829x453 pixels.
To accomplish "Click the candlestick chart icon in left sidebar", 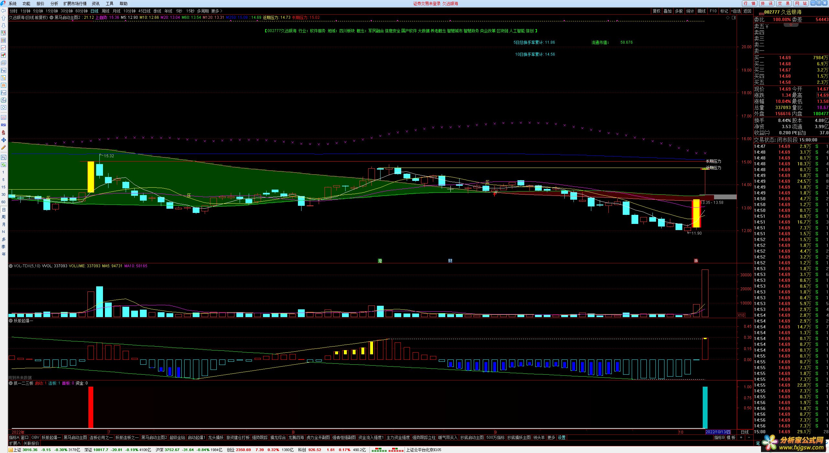I will click(4, 55).
